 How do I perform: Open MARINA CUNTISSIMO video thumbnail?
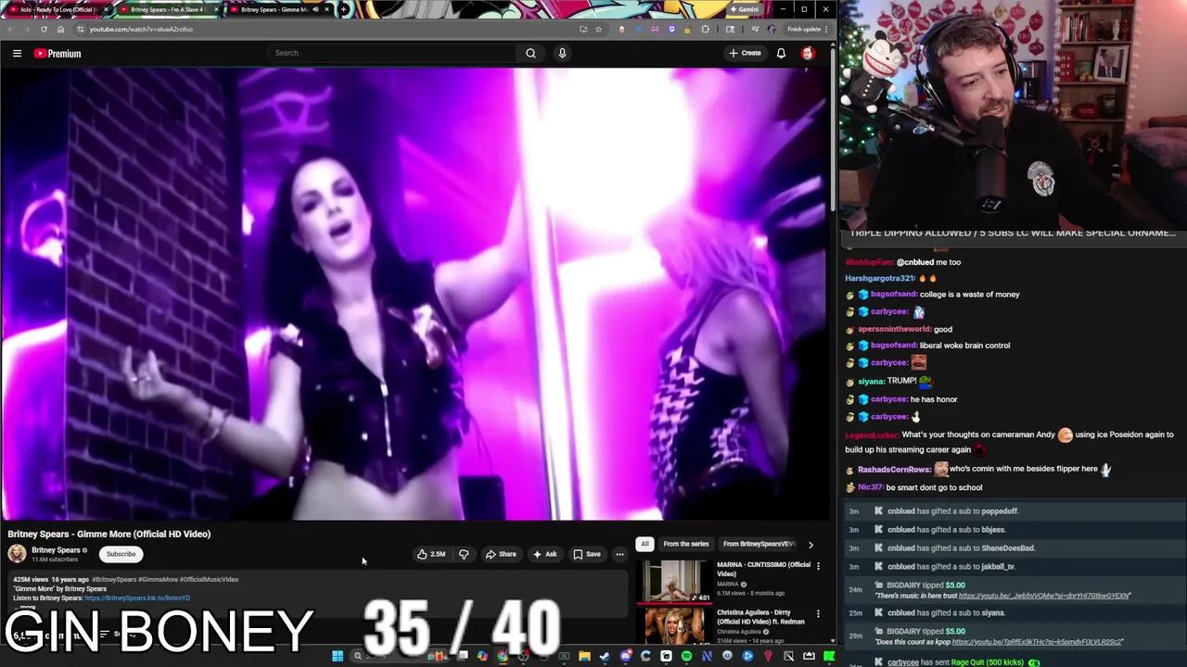674,582
